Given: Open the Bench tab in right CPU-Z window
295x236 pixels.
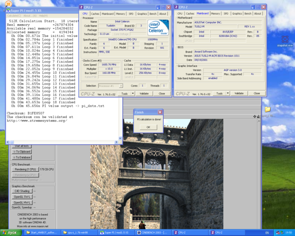Looking at the screenshot, I should coord(248,14).
